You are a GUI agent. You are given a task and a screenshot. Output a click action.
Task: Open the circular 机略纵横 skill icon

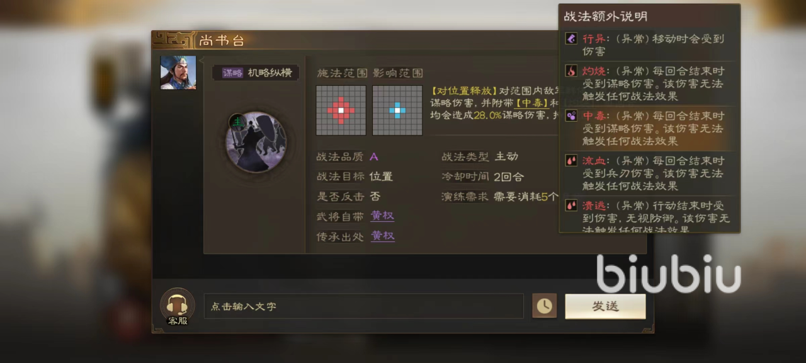click(x=256, y=142)
